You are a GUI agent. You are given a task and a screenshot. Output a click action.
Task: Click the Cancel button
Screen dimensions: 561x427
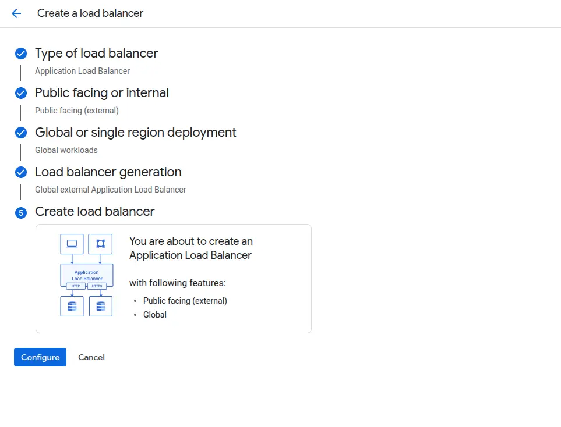click(x=91, y=357)
